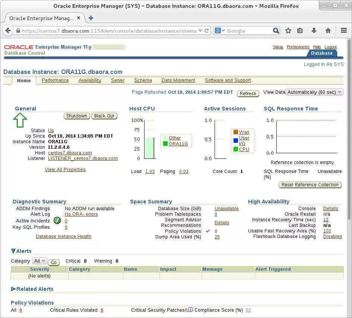Screen dimensions: 352x318
Task: Open the downloads arrow icon
Action: [x=314, y=31]
